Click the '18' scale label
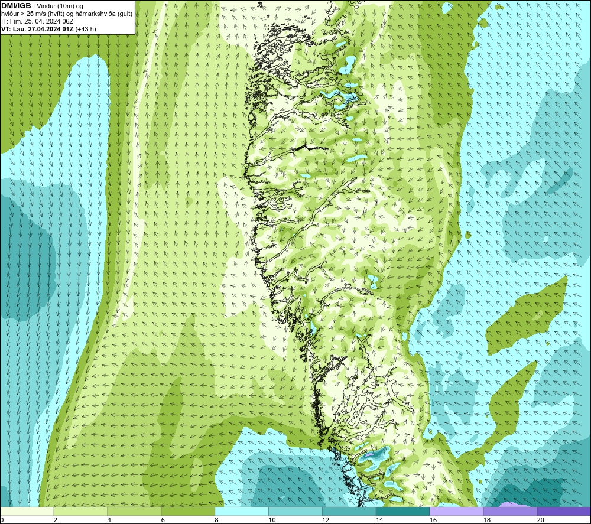591x524 pixels. (487, 520)
